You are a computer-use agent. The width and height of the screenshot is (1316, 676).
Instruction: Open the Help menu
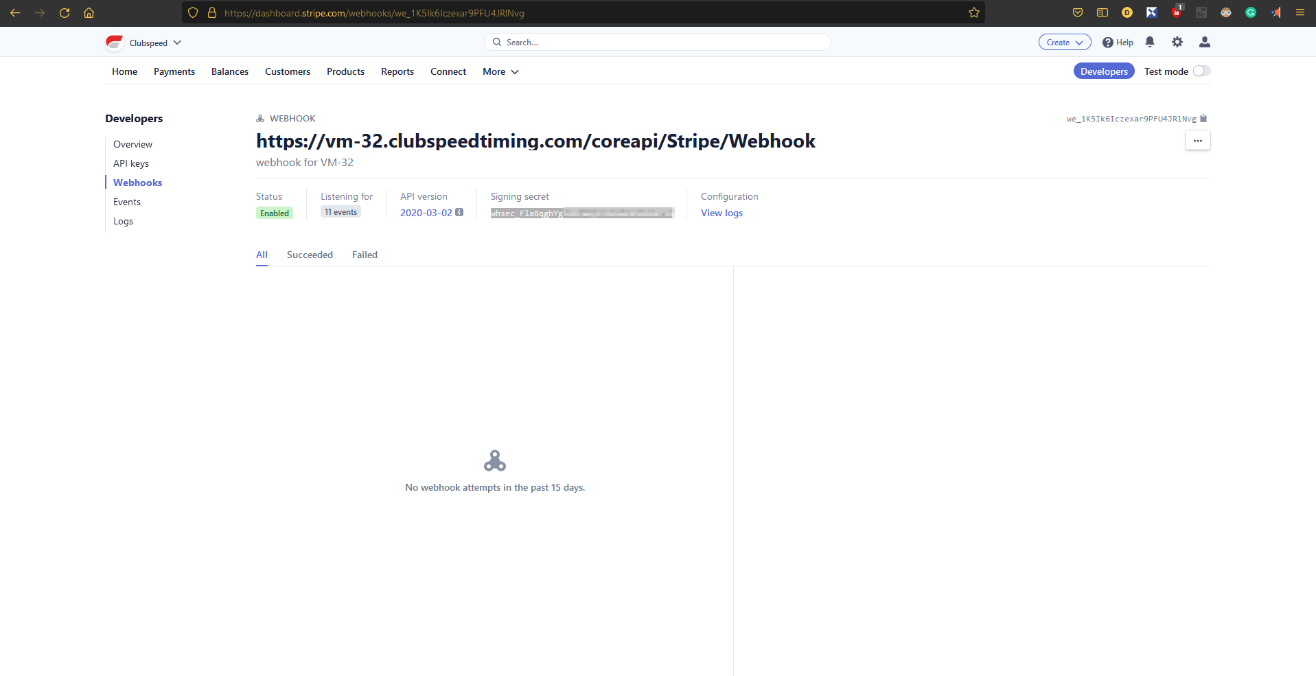1118,43
